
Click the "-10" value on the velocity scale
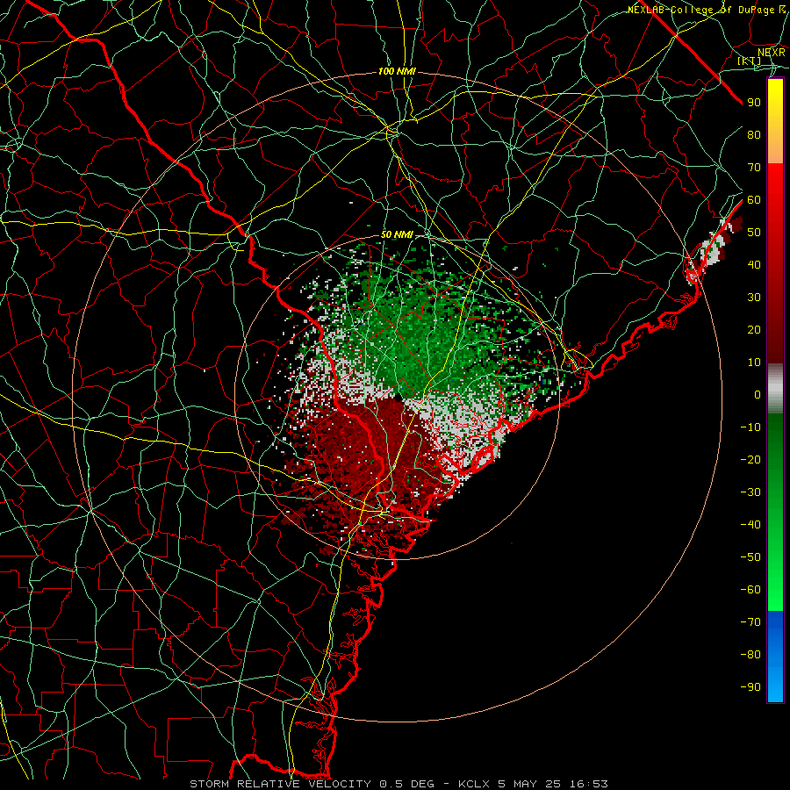tap(750, 427)
